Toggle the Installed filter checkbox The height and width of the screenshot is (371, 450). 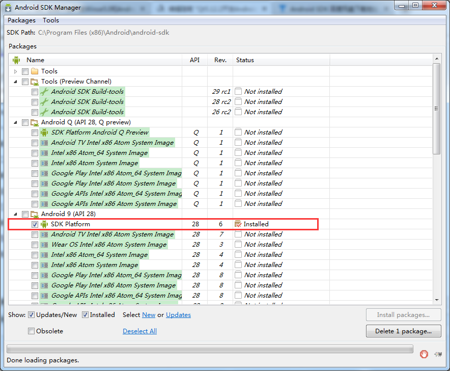[x=85, y=315]
